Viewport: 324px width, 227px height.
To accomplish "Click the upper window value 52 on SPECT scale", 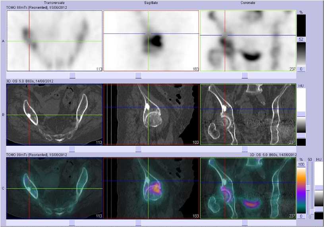I will pyautogui.click(x=301, y=39).
